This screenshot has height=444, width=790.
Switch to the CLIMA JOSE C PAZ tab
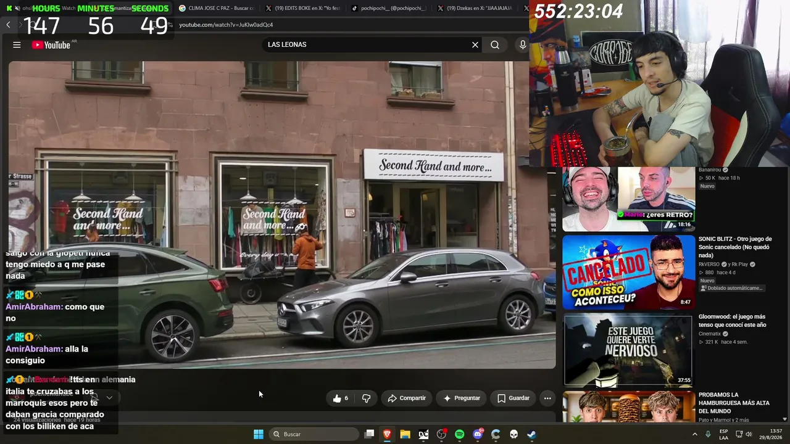coord(217,8)
